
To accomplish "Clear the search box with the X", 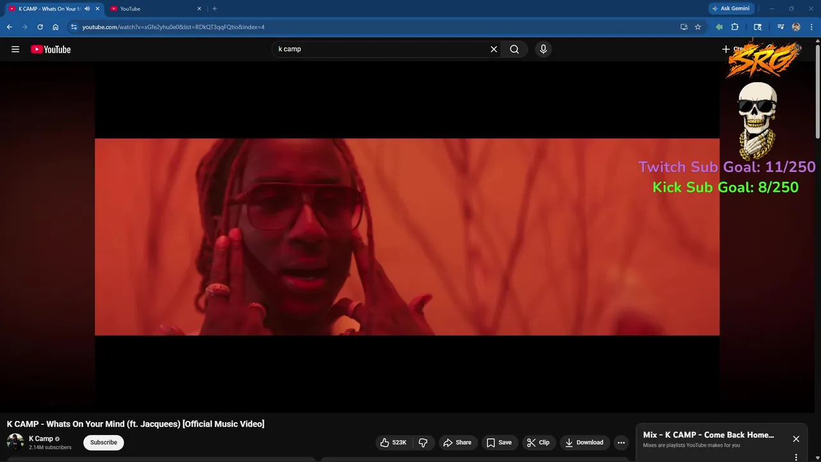I will point(494,49).
